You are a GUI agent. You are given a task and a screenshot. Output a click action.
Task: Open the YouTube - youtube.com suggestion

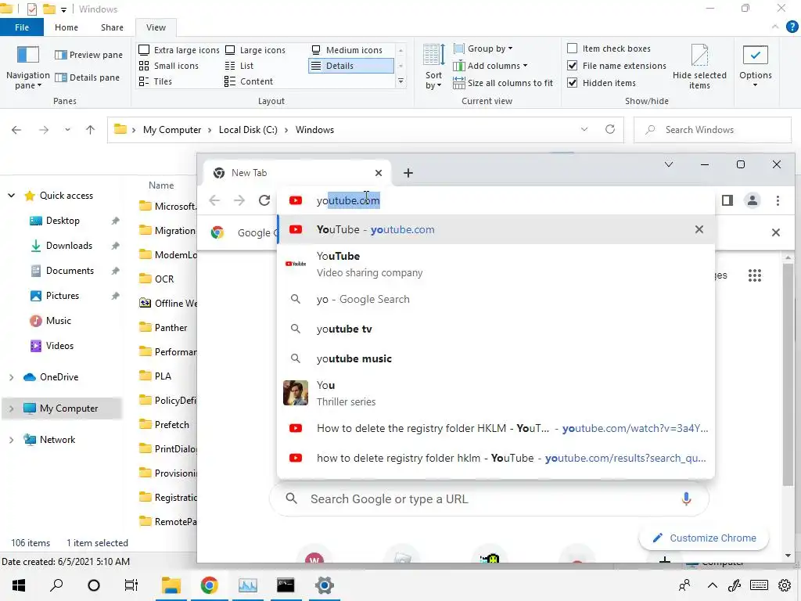coord(495,229)
